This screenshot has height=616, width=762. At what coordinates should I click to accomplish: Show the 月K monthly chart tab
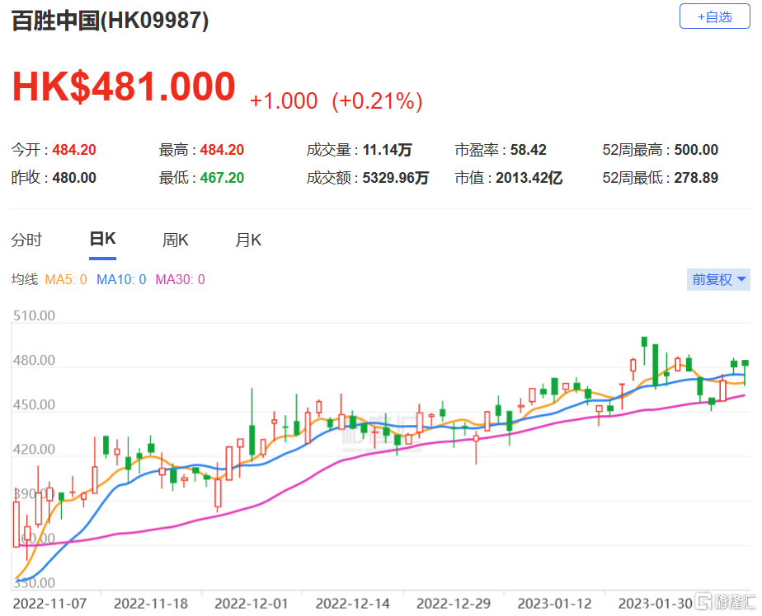pos(248,240)
